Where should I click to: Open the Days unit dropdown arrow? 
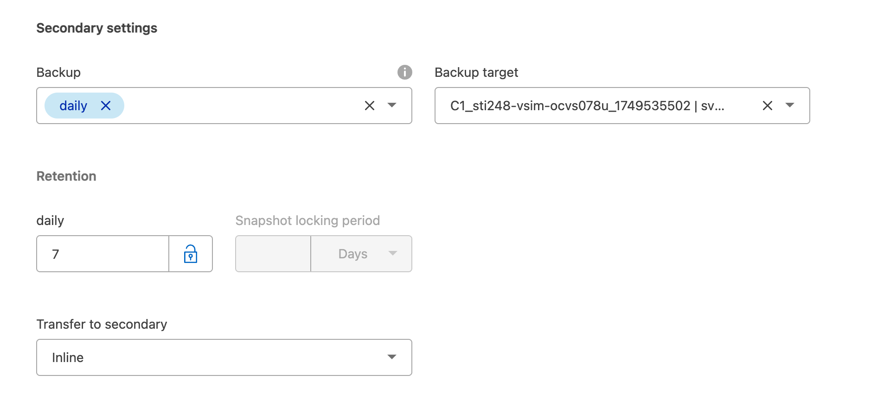[x=393, y=253]
